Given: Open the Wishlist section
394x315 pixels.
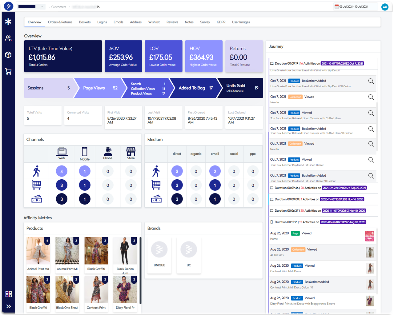Looking at the screenshot, I should click(x=154, y=22).
